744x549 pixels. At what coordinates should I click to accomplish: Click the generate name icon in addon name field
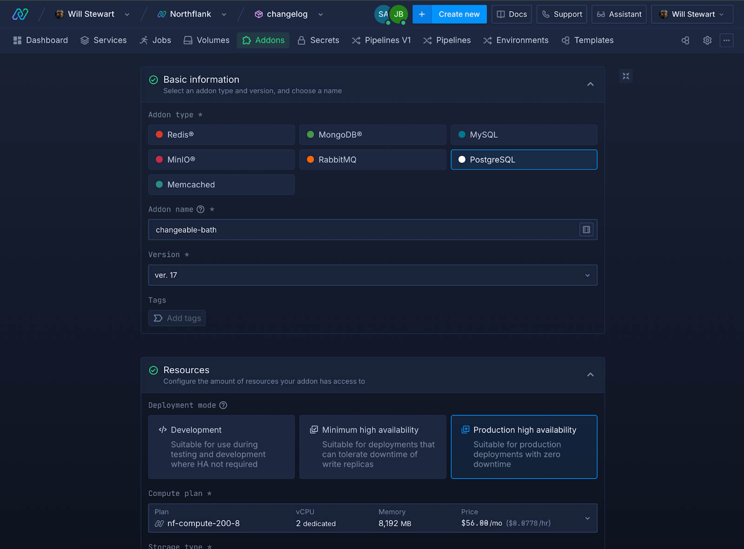(x=586, y=230)
